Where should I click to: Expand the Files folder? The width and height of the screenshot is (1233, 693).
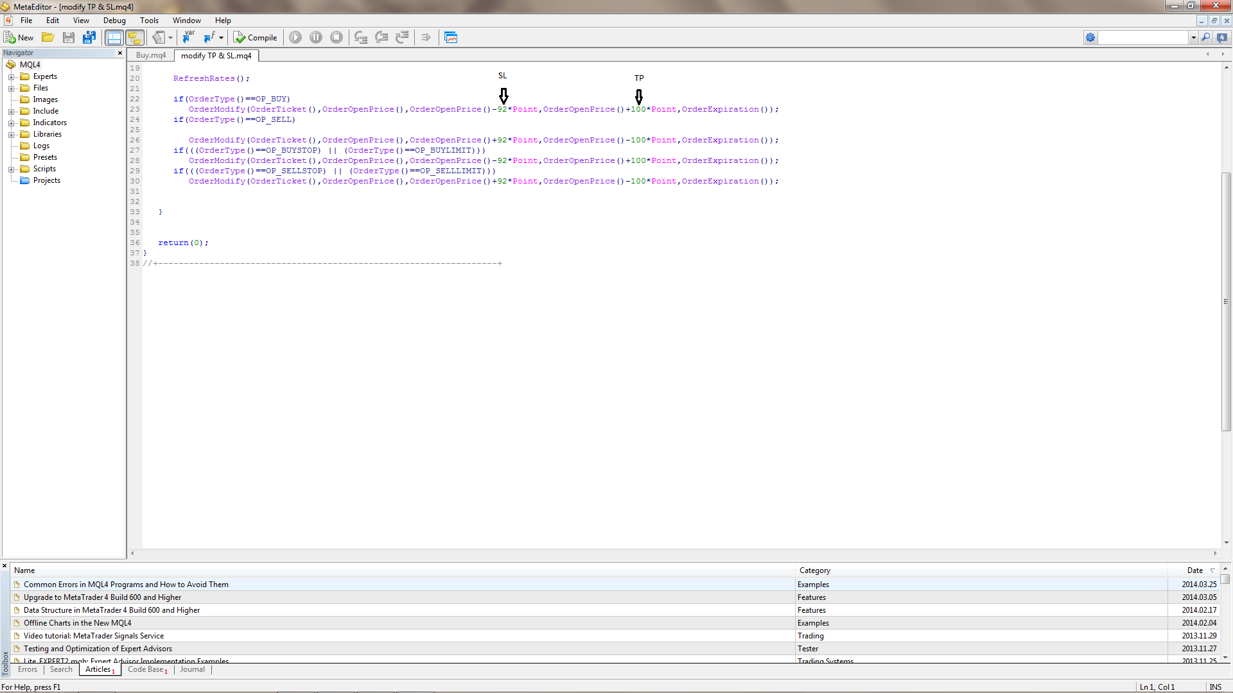click(11, 89)
